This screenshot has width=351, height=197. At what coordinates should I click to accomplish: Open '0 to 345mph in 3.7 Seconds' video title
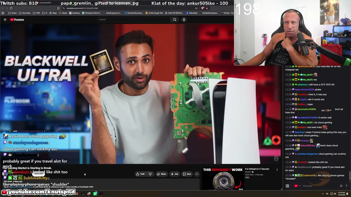click(257, 169)
